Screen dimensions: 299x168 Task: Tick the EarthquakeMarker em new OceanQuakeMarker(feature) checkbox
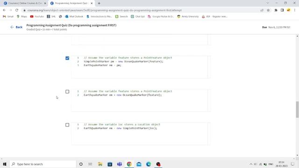click(67, 91)
